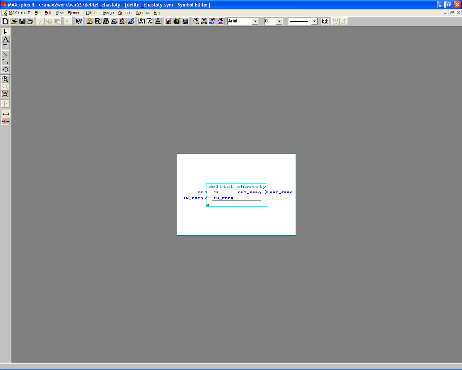
Task: Open the Options menu
Action: click(125, 13)
